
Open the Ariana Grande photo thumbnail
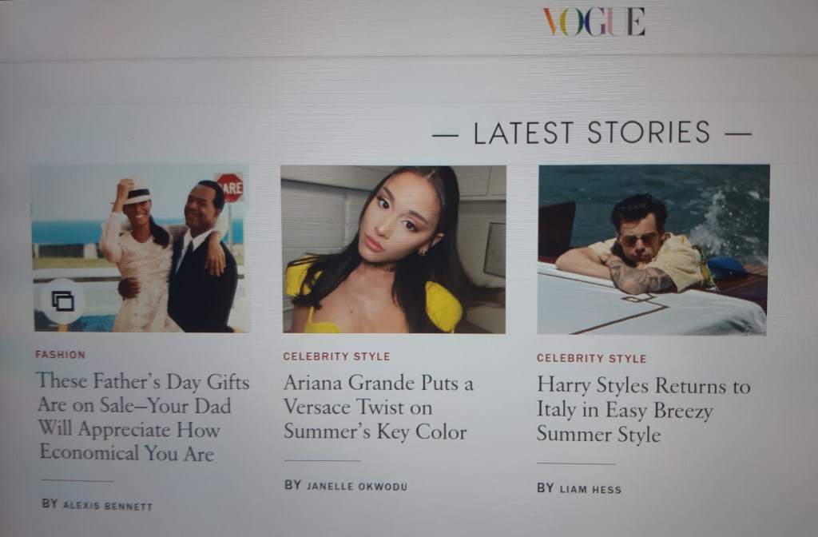[x=394, y=249]
